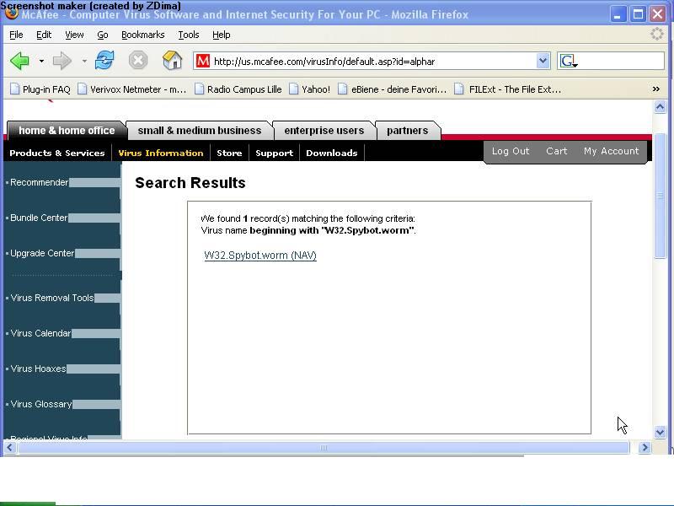This screenshot has height=506, width=674.
Task: Click the green Back arrow button
Action: point(19,61)
